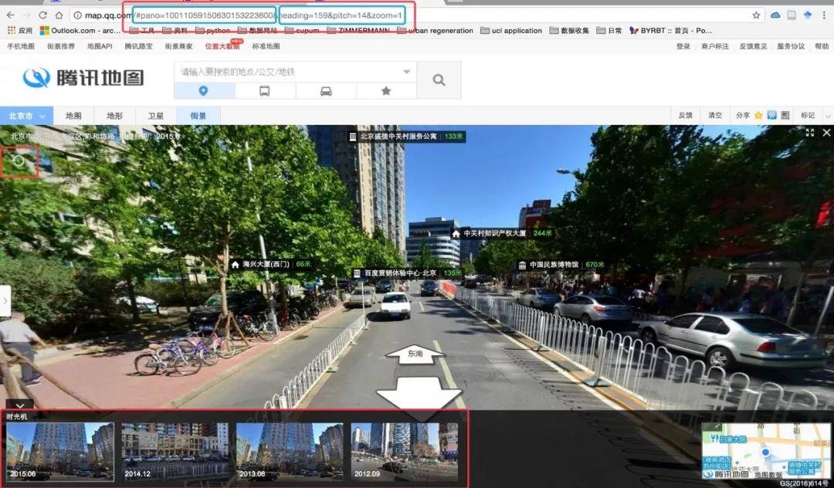Expand the left side panel arrow
The image size is (834, 488).
(5, 300)
